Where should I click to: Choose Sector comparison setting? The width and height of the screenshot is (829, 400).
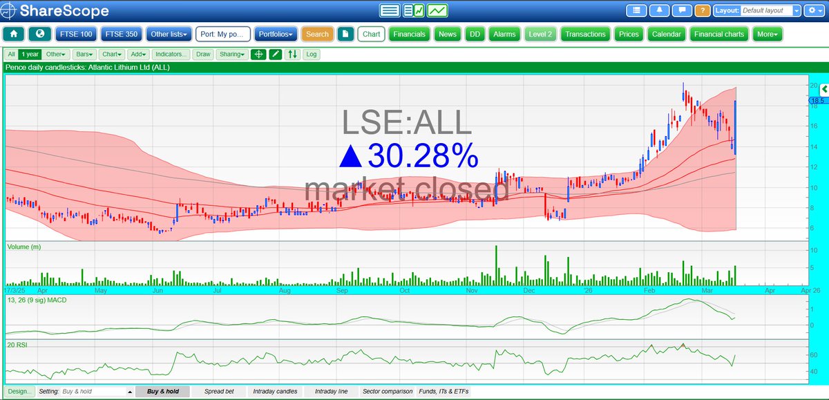387,391
